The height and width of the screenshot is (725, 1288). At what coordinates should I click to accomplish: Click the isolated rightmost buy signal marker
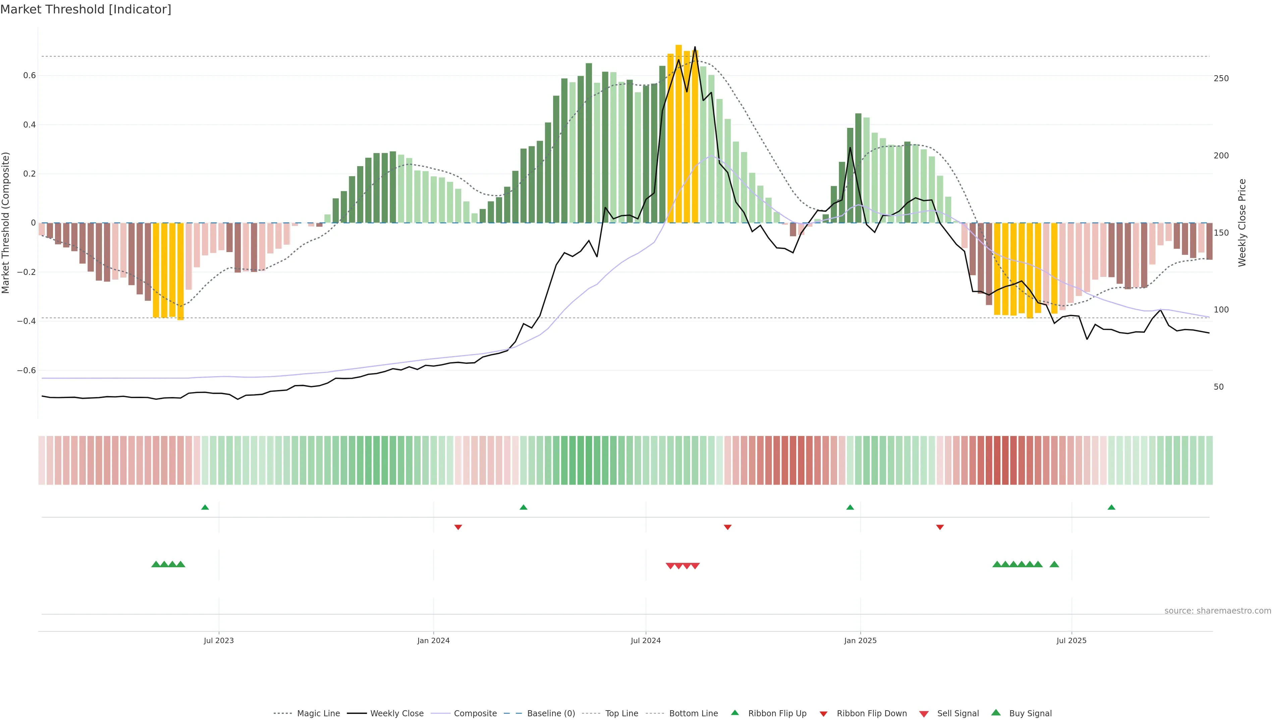coord(1054,564)
